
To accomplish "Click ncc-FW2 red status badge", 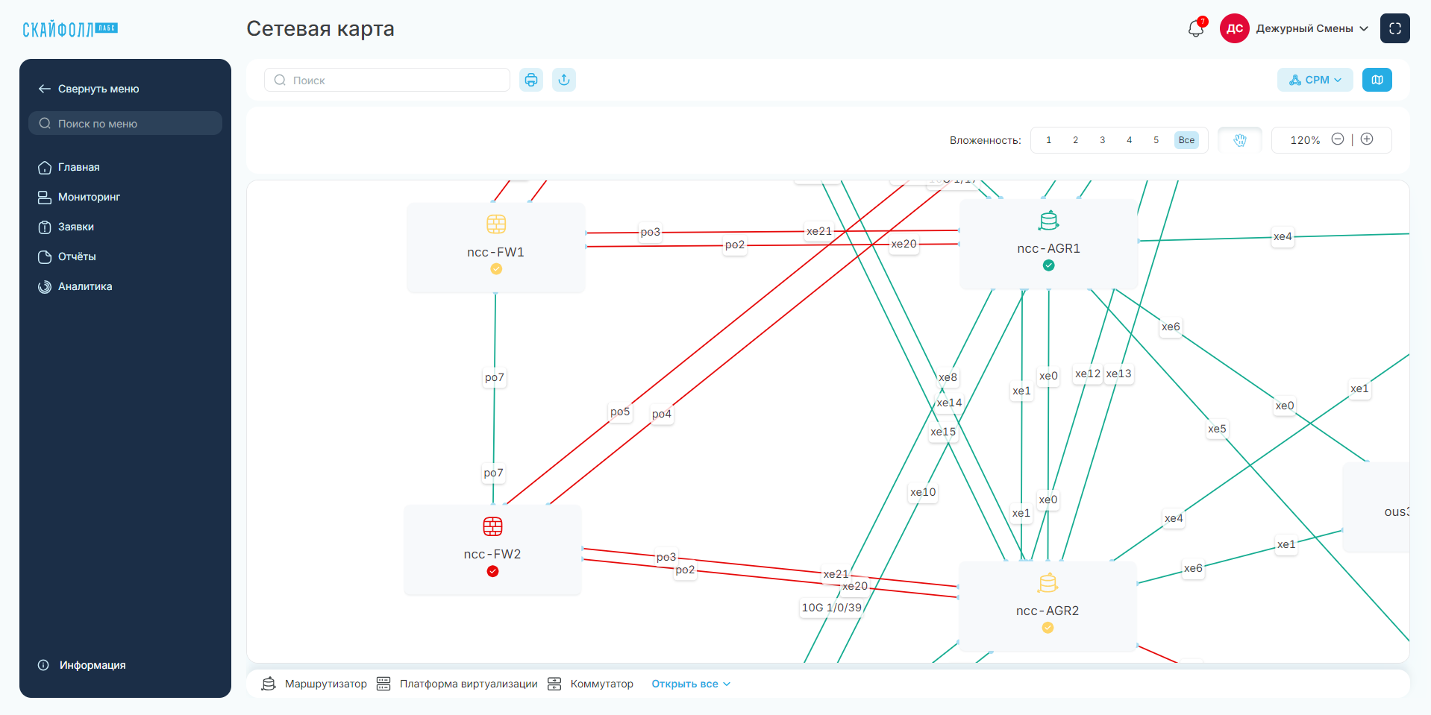I will click(x=492, y=571).
